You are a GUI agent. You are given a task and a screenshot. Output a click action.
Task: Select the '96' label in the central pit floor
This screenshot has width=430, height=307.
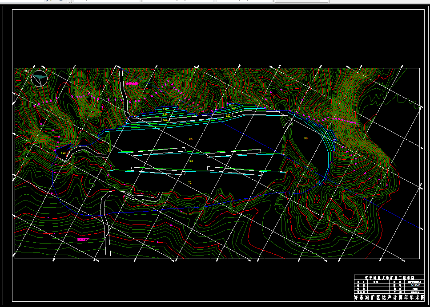pyautogui.click(x=191, y=139)
